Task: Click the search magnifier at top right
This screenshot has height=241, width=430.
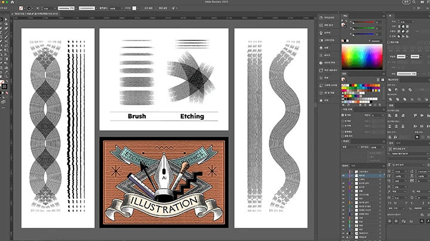Action: pos(414,2)
